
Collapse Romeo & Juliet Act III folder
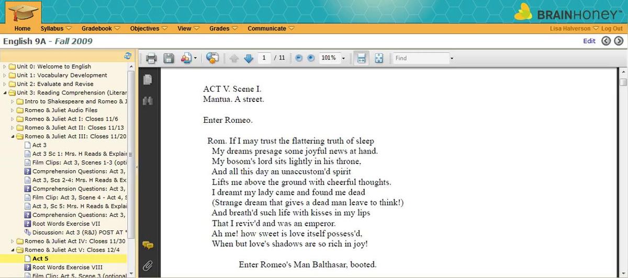[13, 136]
